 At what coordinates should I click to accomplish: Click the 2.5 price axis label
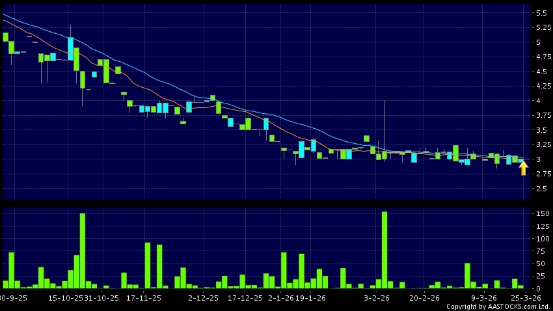tap(541, 189)
